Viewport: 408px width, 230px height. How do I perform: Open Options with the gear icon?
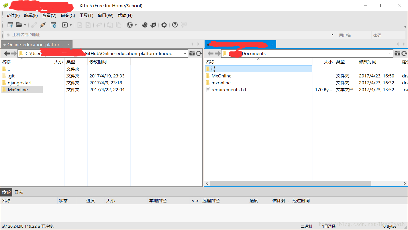point(164,25)
